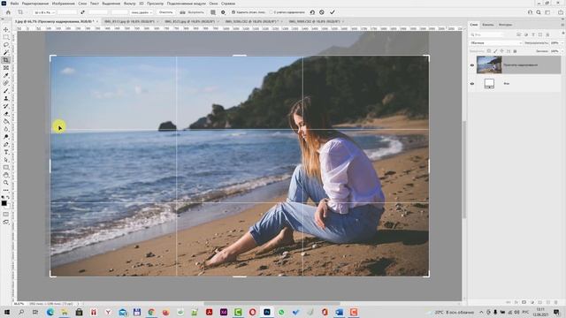
Task: Click the horizontal canvas scrollbar
Action: click(272, 304)
